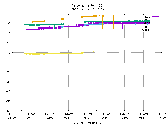
Task: Click the 03:00 x-axis time label
Action: coord(87,118)
